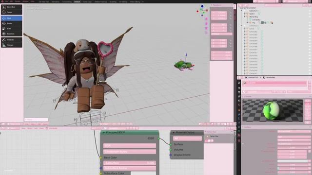Open the Render menu
The width and height of the screenshot is (312, 175).
coord(18,1)
